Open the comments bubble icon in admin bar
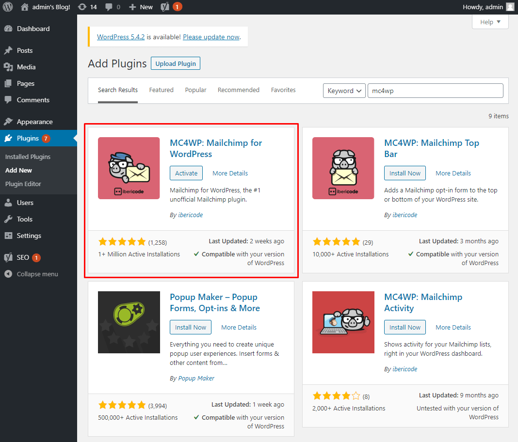Screen dimensions: 518x442 coord(109,7)
